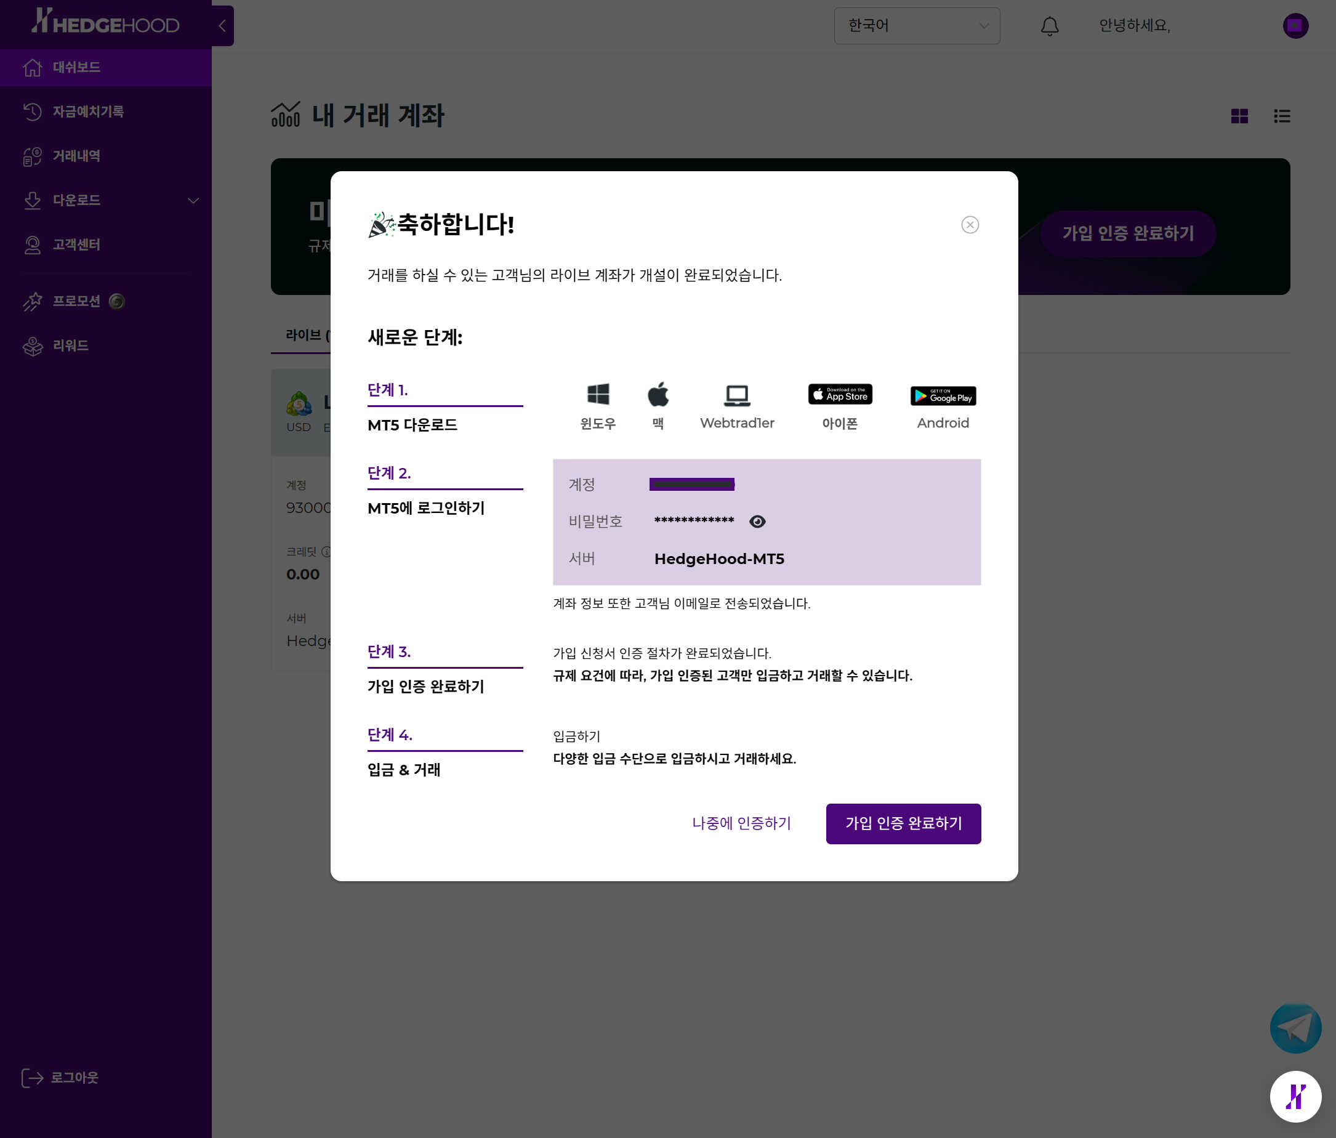Click the redacted account number field
This screenshot has width=1336, height=1138.
[692, 484]
